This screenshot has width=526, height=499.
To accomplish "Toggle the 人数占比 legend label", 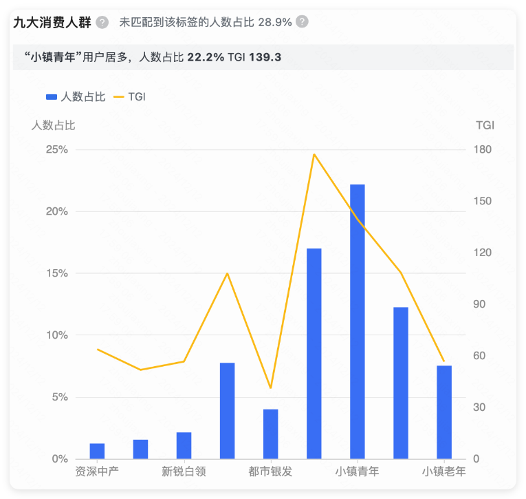I will [83, 97].
